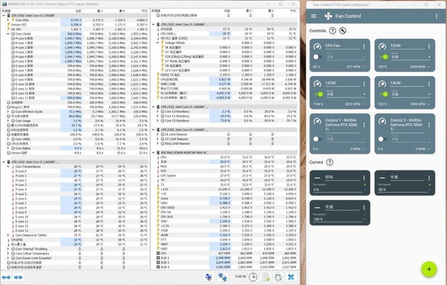Click the green add button
This screenshot has width=447, height=285.
tap(429, 268)
